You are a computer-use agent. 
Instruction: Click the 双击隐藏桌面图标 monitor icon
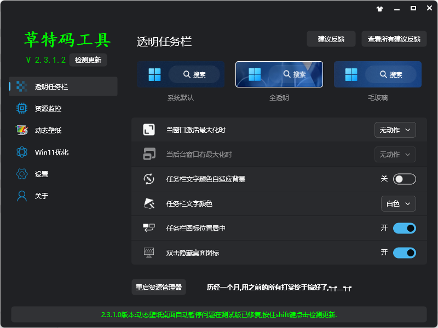click(x=149, y=253)
